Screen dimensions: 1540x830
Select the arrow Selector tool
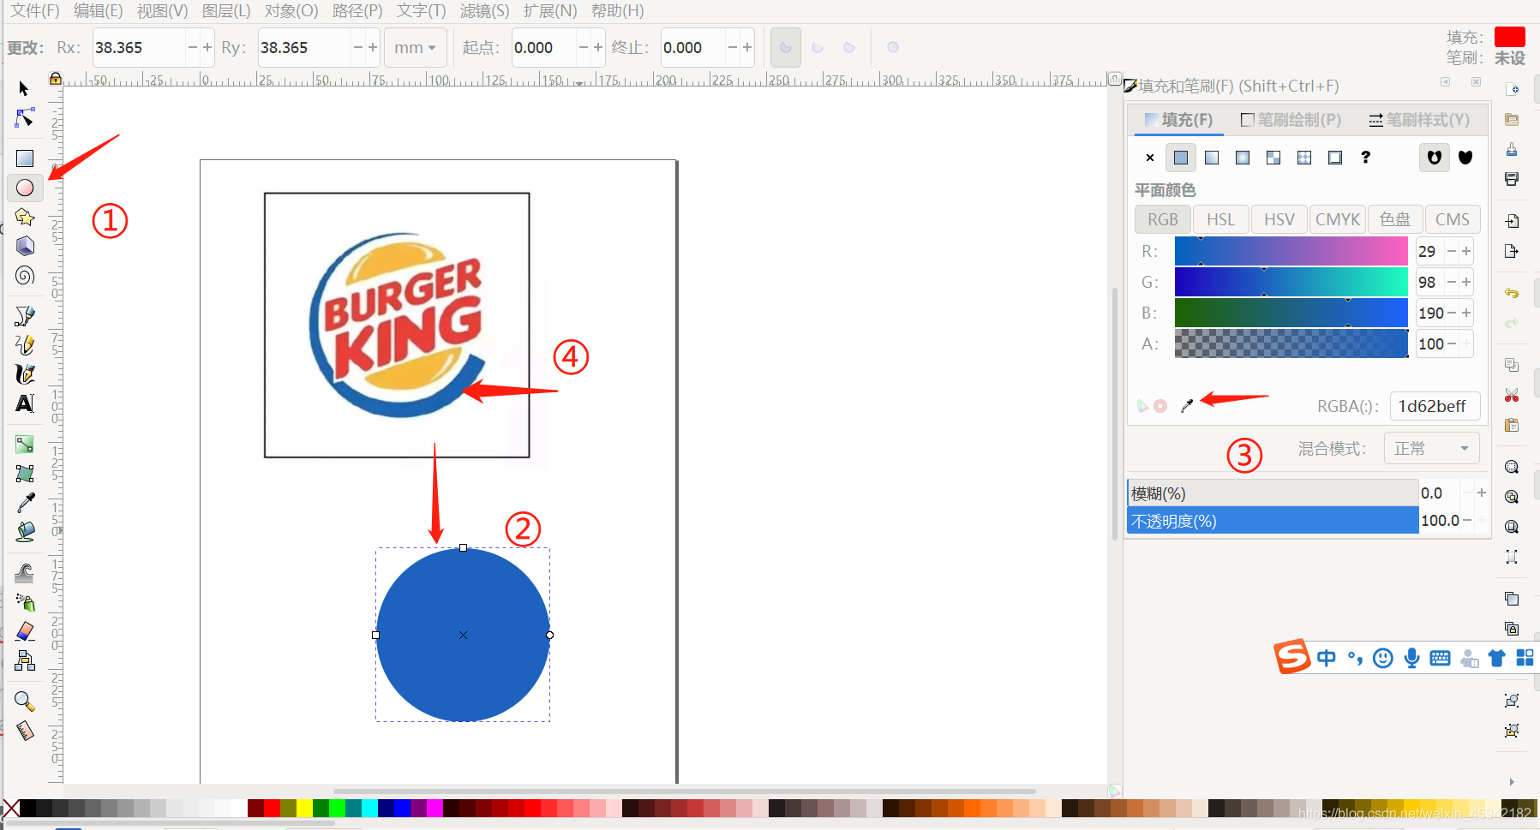24,89
